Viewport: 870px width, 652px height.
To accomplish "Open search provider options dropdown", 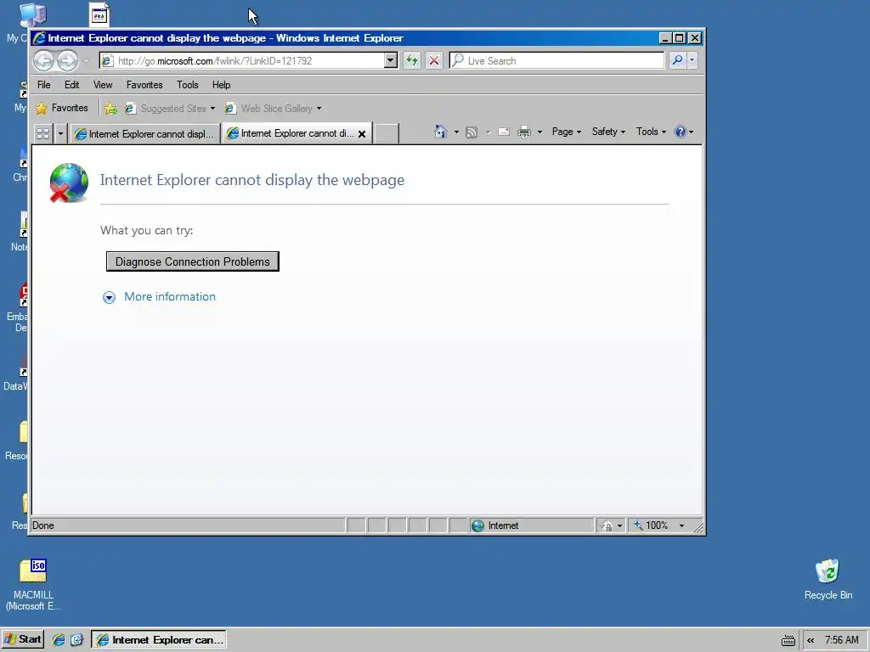I will pyautogui.click(x=692, y=60).
